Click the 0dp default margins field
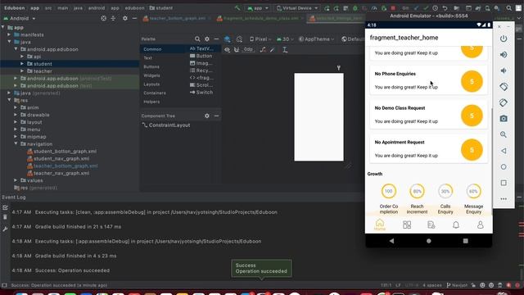Viewport: 524px width, 295px height. click(248, 49)
